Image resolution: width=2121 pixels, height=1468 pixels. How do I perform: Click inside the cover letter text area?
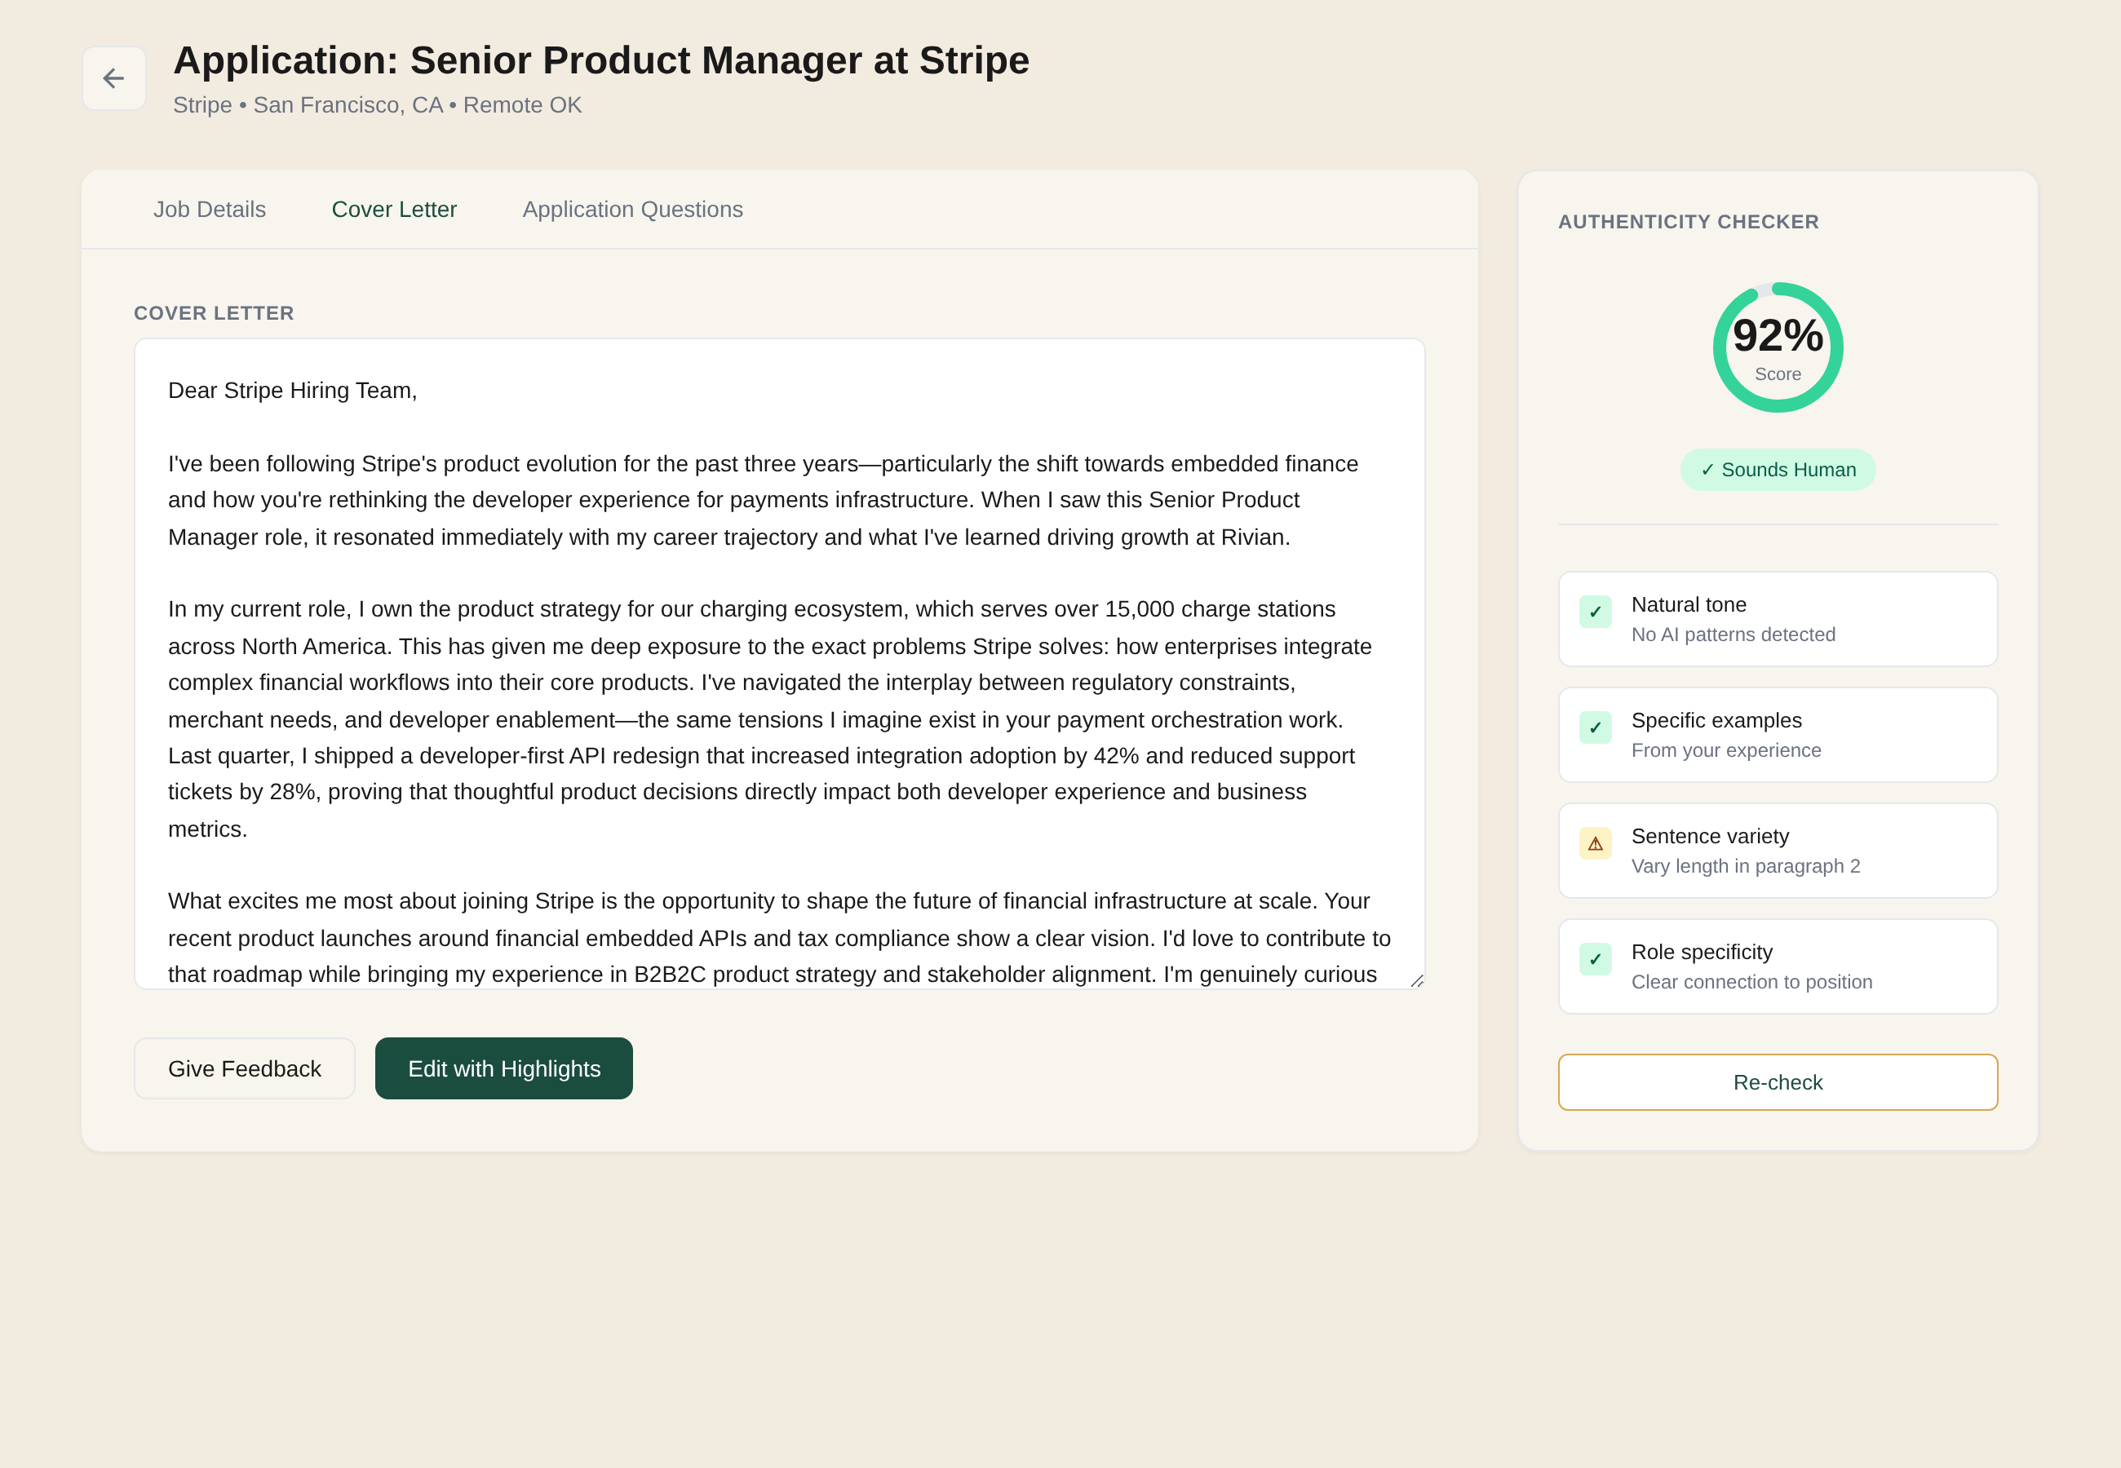[779, 662]
